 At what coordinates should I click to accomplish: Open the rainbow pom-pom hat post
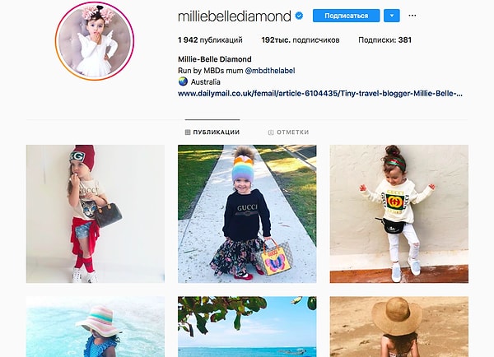click(x=247, y=214)
